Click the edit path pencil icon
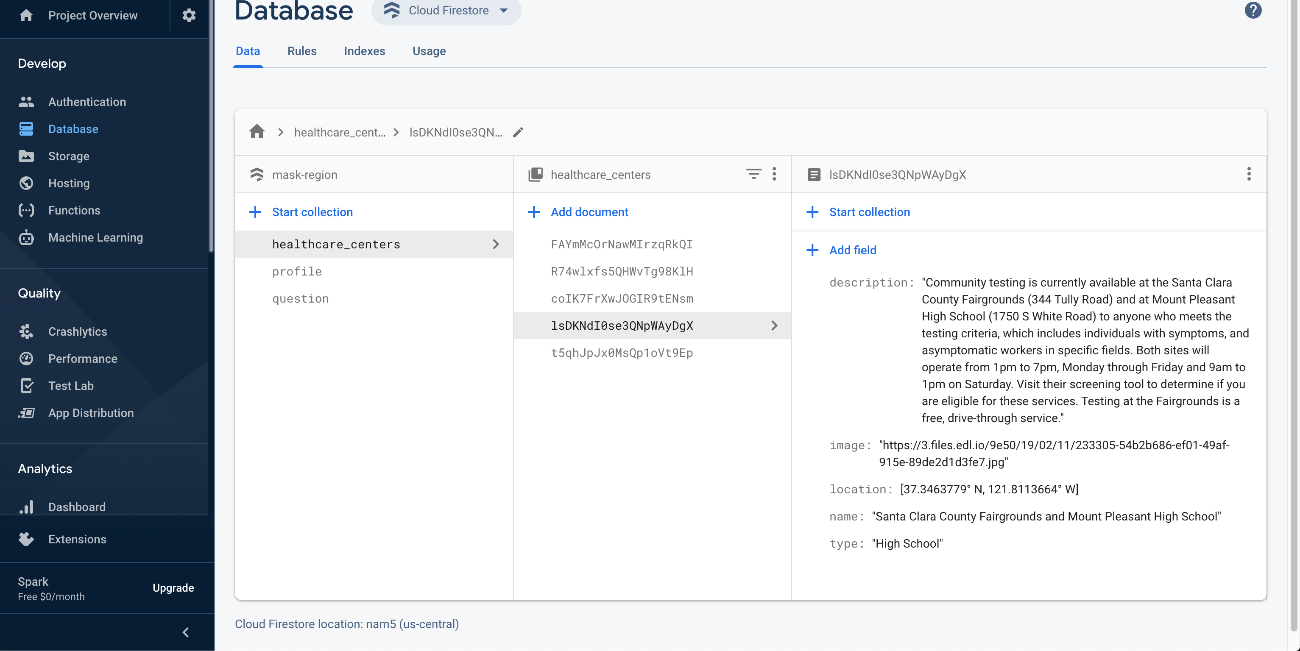 click(x=518, y=132)
